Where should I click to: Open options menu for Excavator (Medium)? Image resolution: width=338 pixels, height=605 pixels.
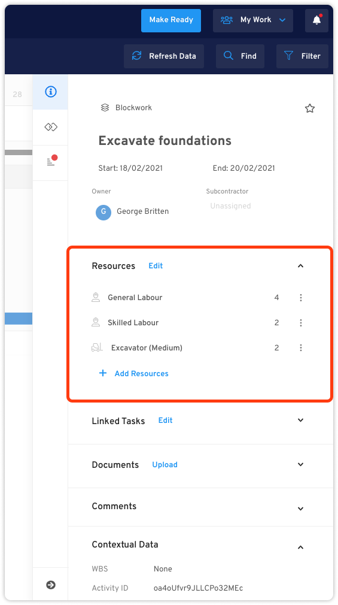coord(301,347)
